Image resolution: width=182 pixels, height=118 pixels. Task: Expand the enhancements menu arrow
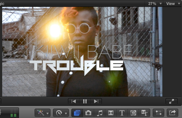tap(47, 113)
